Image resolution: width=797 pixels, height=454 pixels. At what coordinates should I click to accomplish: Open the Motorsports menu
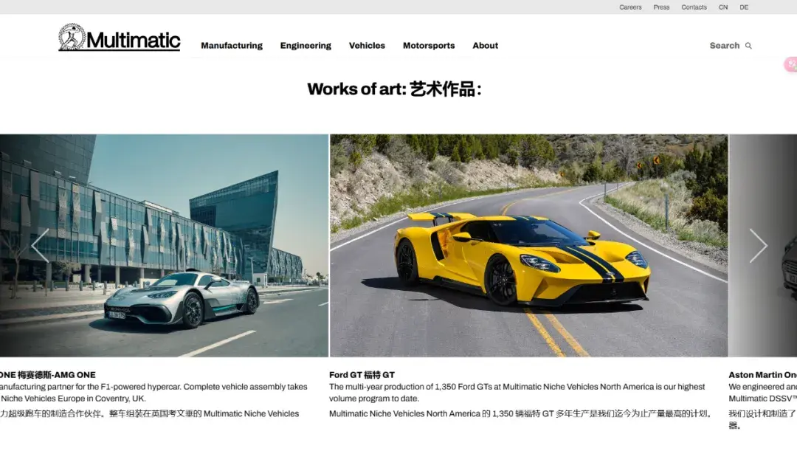tap(429, 46)
